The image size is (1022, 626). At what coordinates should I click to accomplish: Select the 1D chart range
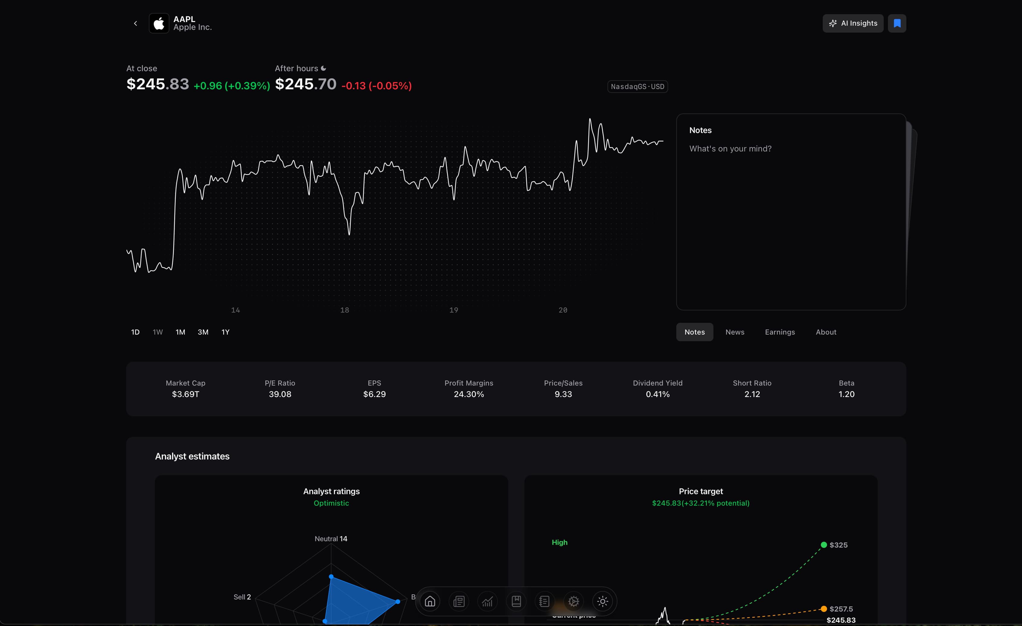(135, 332)
